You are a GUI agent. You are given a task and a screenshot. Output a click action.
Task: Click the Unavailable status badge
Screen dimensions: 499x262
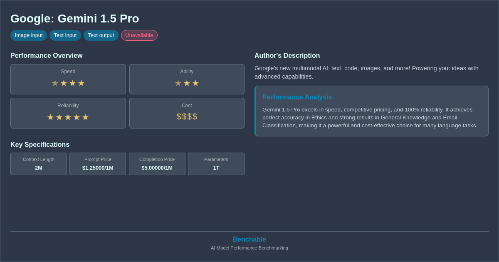(139, 35)
